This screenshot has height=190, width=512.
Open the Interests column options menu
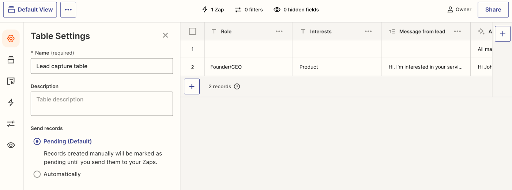tap(368, 31)
